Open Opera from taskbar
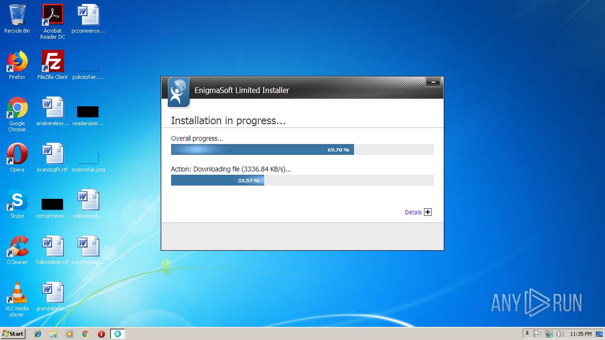This screenshot has height=340, width=605. [101, 334]
